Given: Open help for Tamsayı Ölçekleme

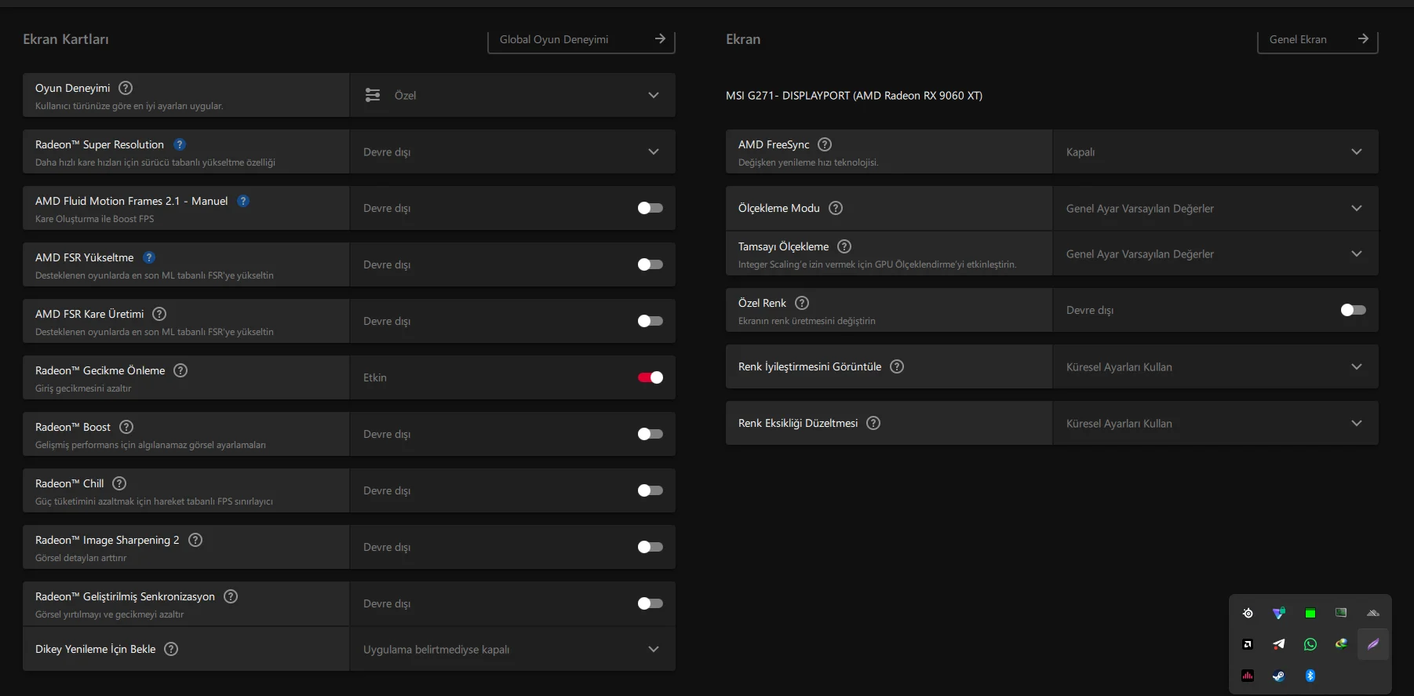Looking at the screenshot, I should pyautogui.click(x=844, y=246).
